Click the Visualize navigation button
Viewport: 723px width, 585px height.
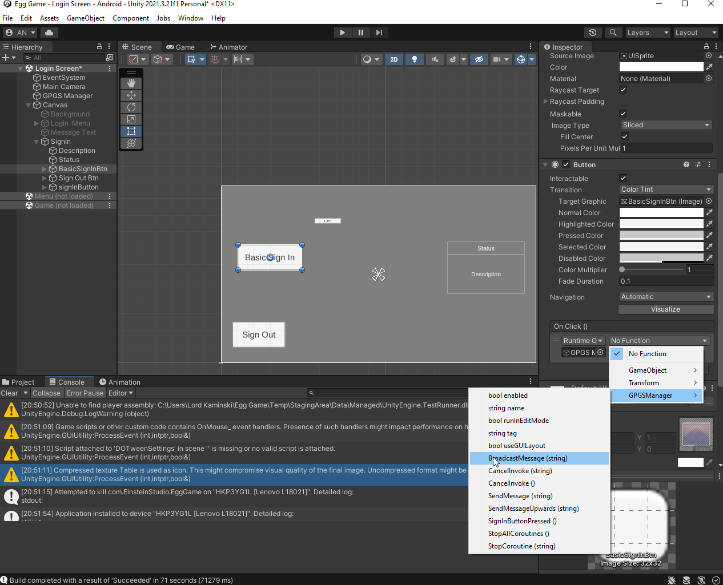click(x=666, y=309)
